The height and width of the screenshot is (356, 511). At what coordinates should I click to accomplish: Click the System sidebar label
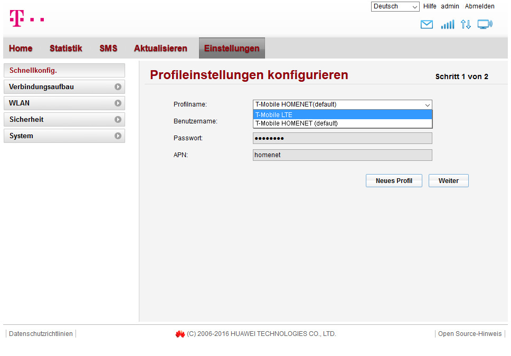point(21,136)
